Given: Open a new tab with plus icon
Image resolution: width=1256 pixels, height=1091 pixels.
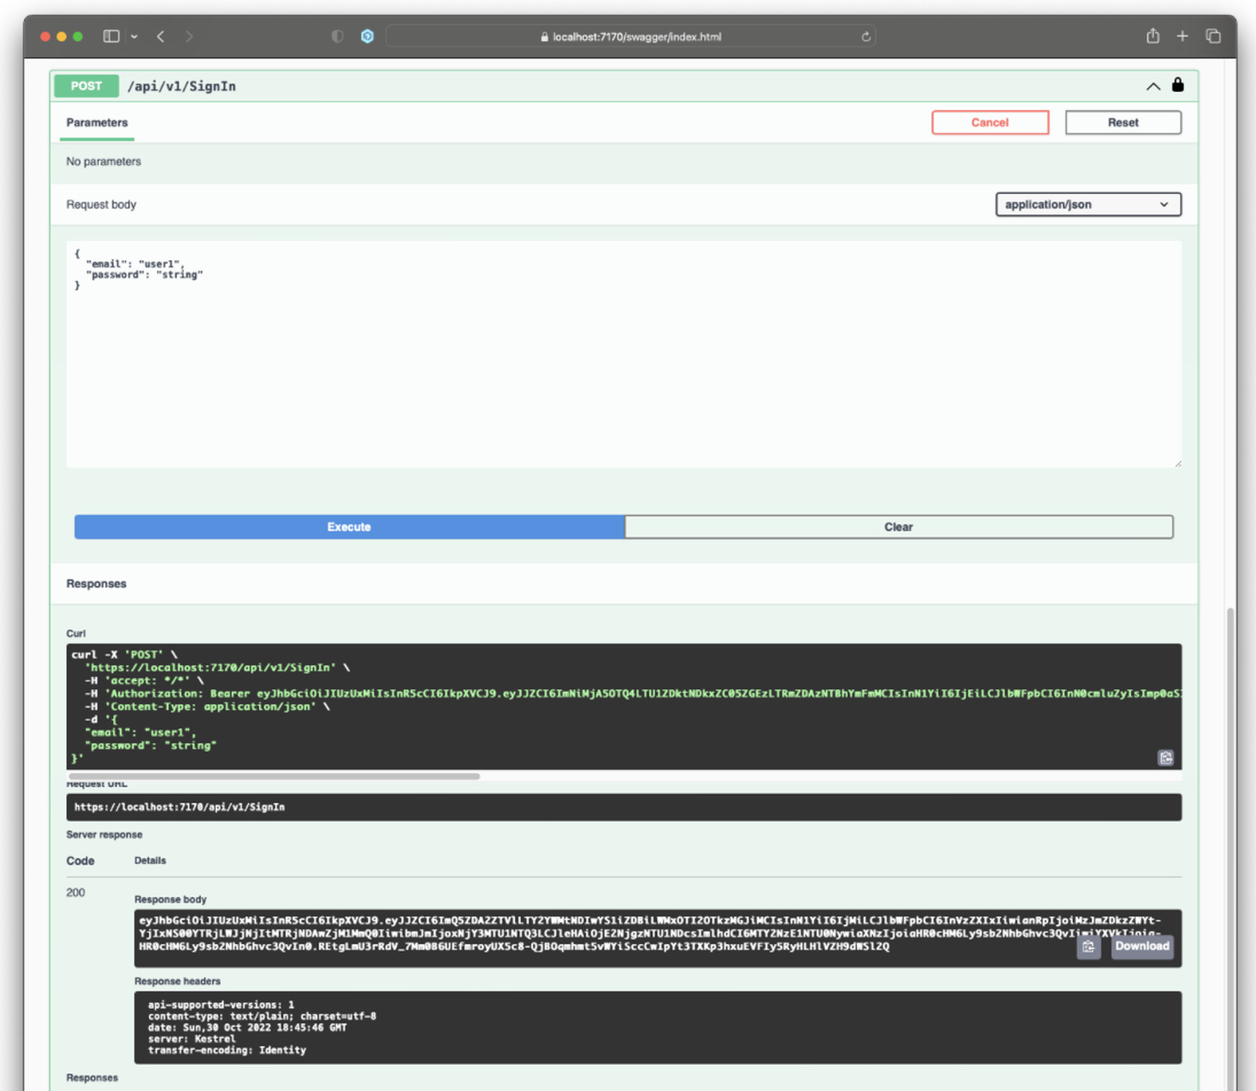Looking at the screenshot, I should click(1182, 36).
